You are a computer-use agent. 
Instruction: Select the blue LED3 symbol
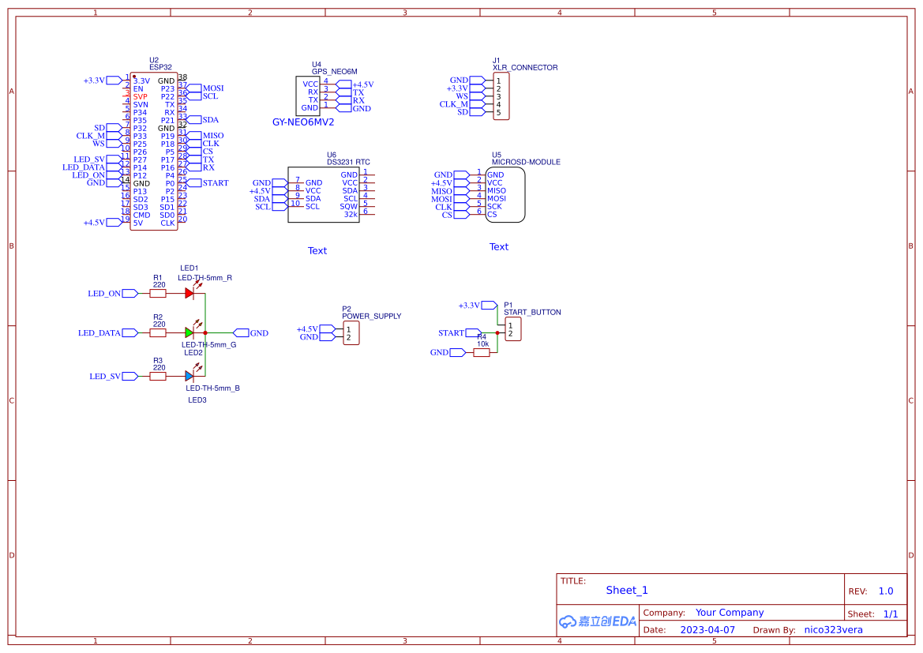tap(189, 375)
